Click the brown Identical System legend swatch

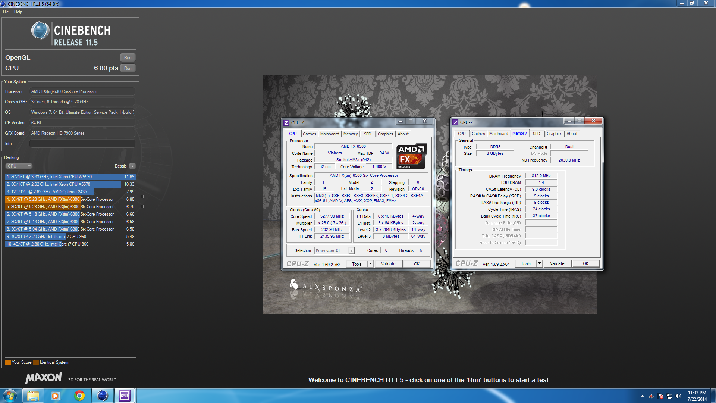[x=36, y=362]
